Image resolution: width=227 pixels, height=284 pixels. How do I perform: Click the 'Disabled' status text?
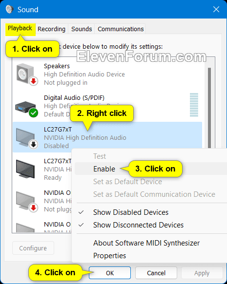(x=56, y=146)
